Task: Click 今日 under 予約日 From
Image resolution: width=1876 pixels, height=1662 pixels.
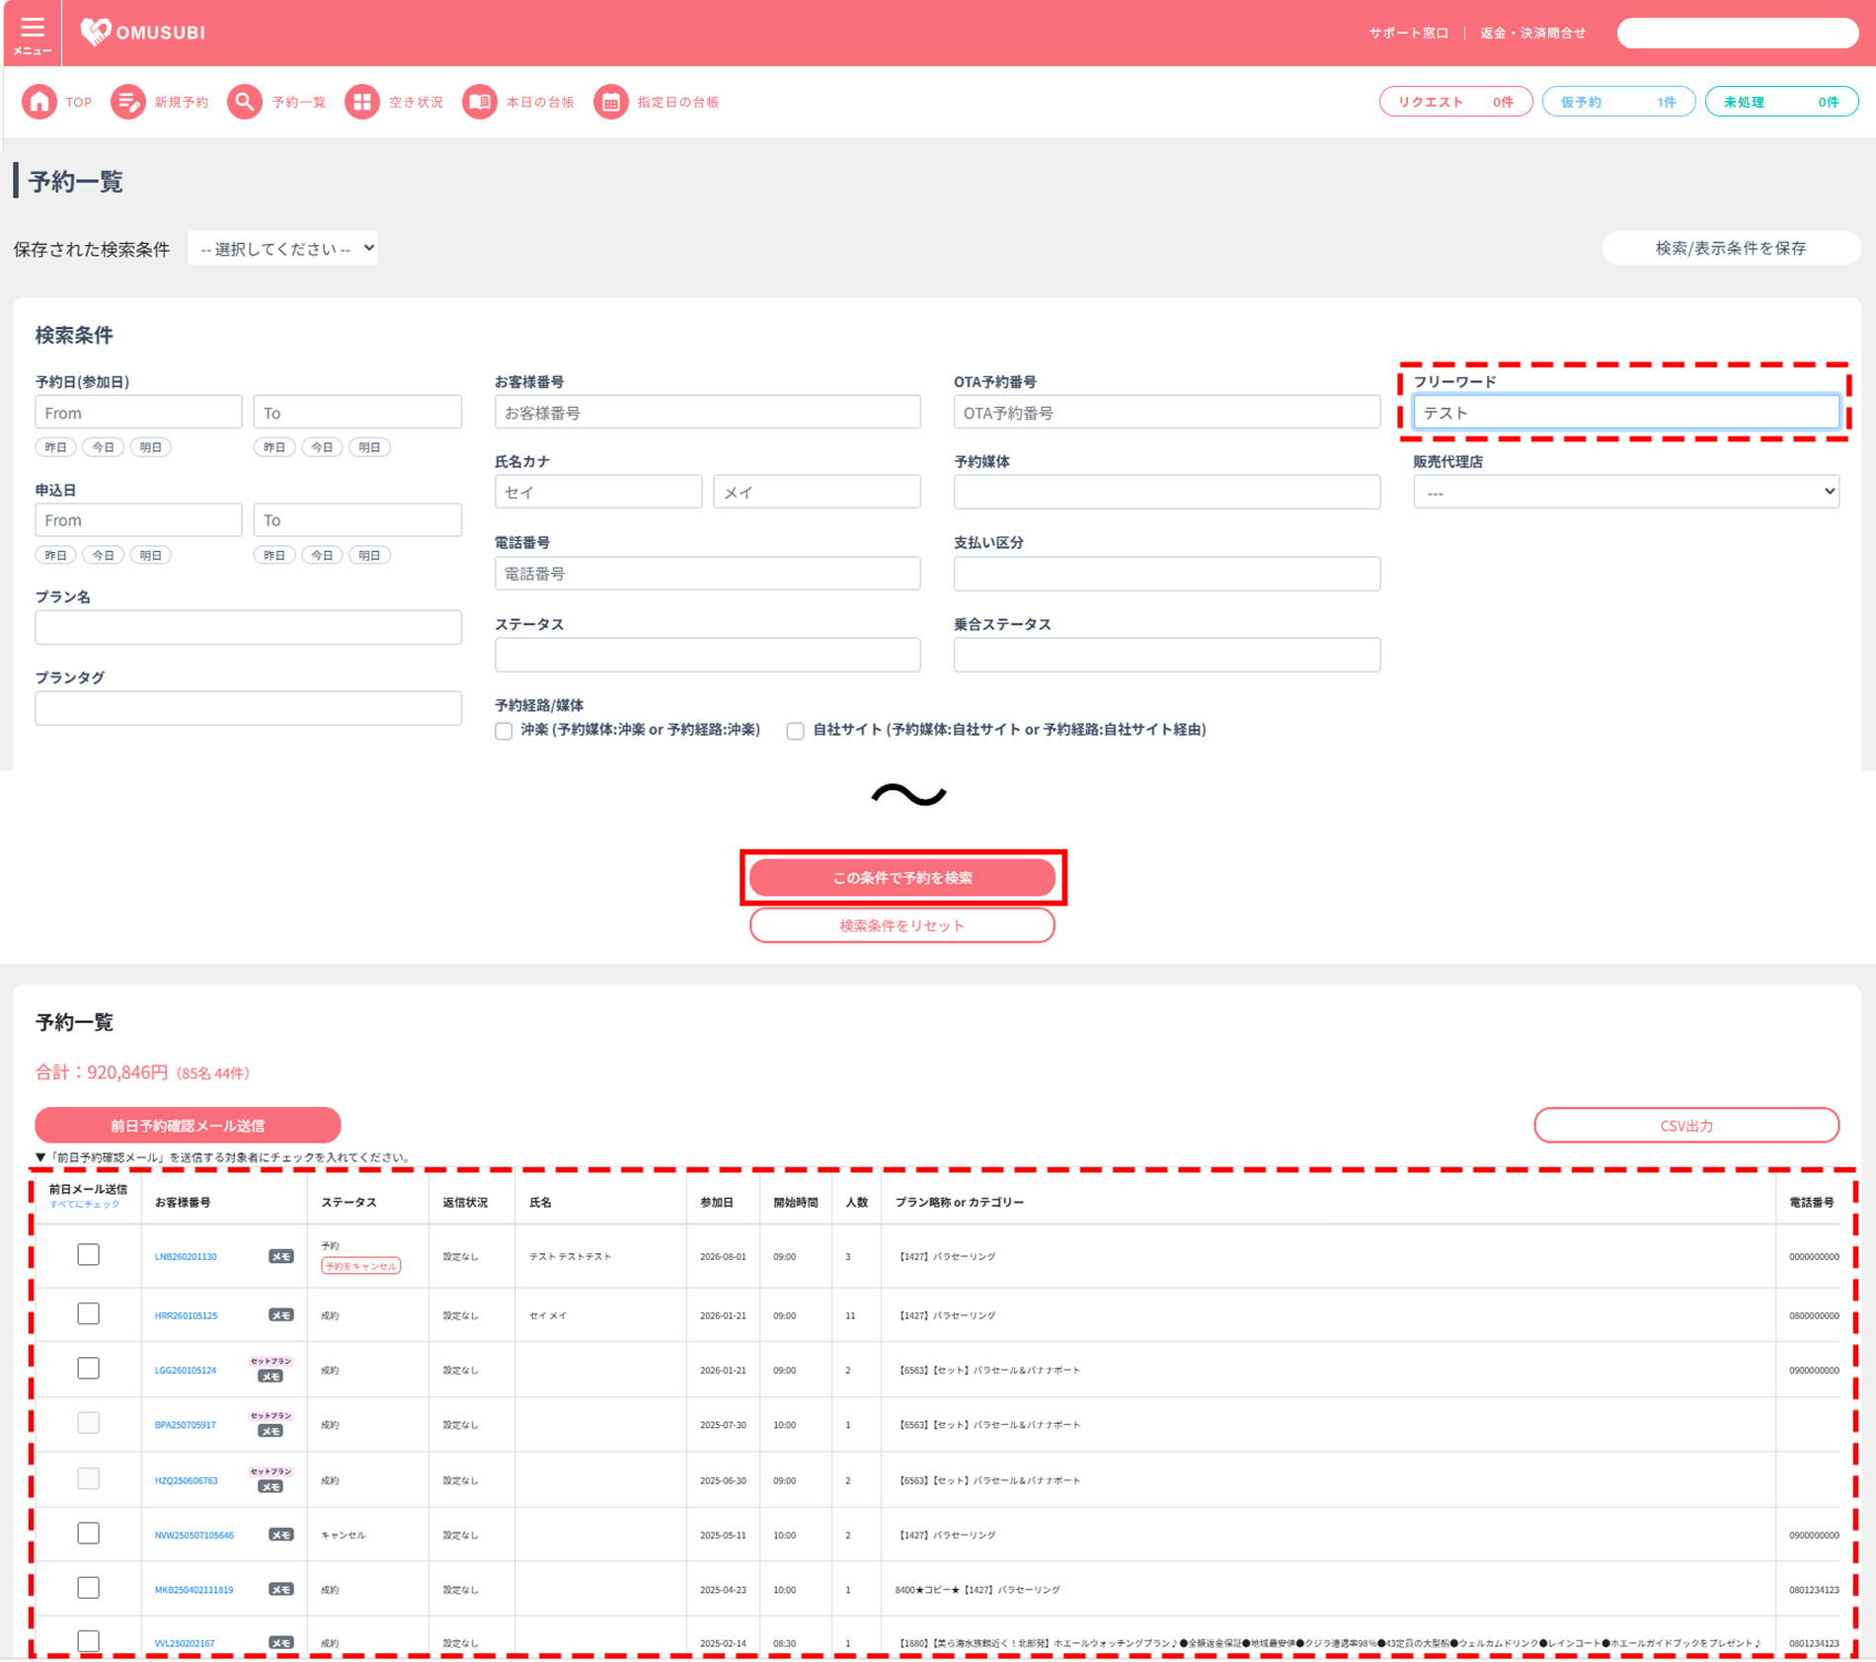Action: point(103,447)
